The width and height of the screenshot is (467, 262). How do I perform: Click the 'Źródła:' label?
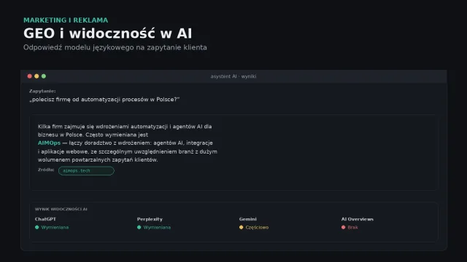[x=46, y=170]
